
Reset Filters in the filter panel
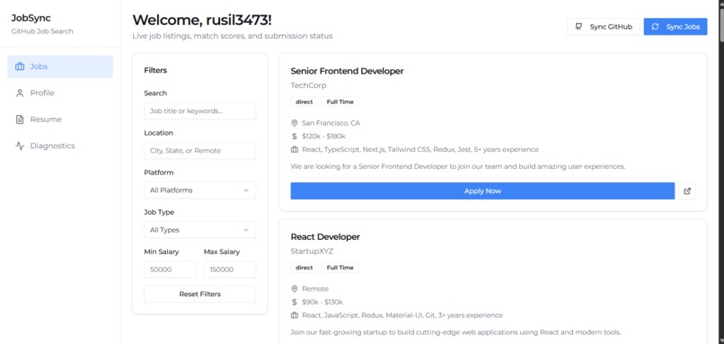pos(200,294)
